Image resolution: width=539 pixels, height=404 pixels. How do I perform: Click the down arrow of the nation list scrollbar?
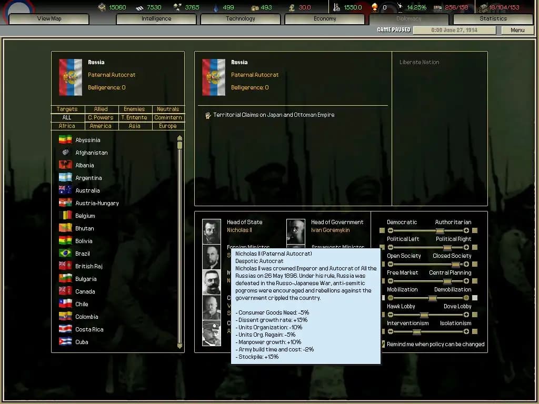click(179, 346)
